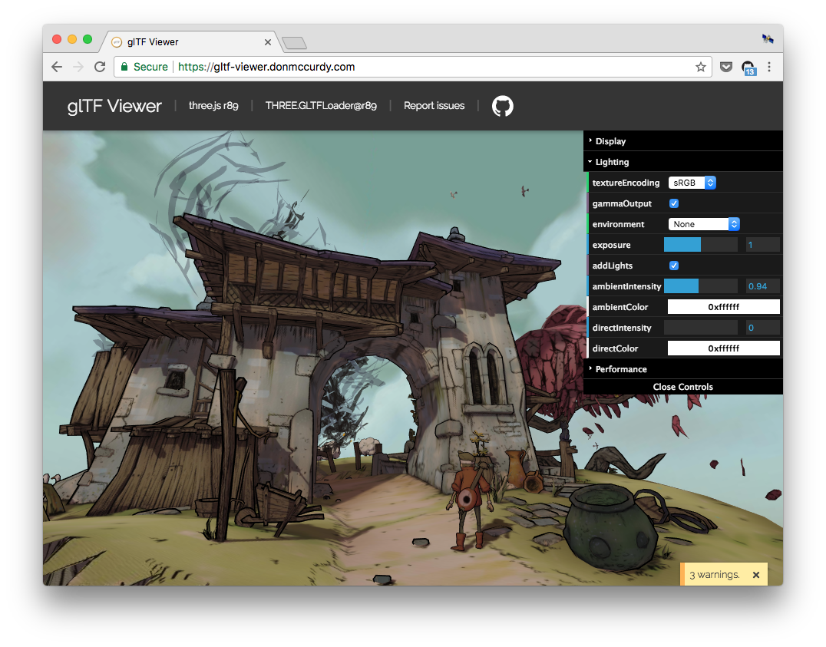Open the textureEncoding sRGB dropdown
This screenshot has height=647, width=826.
(x=692, y=183)
